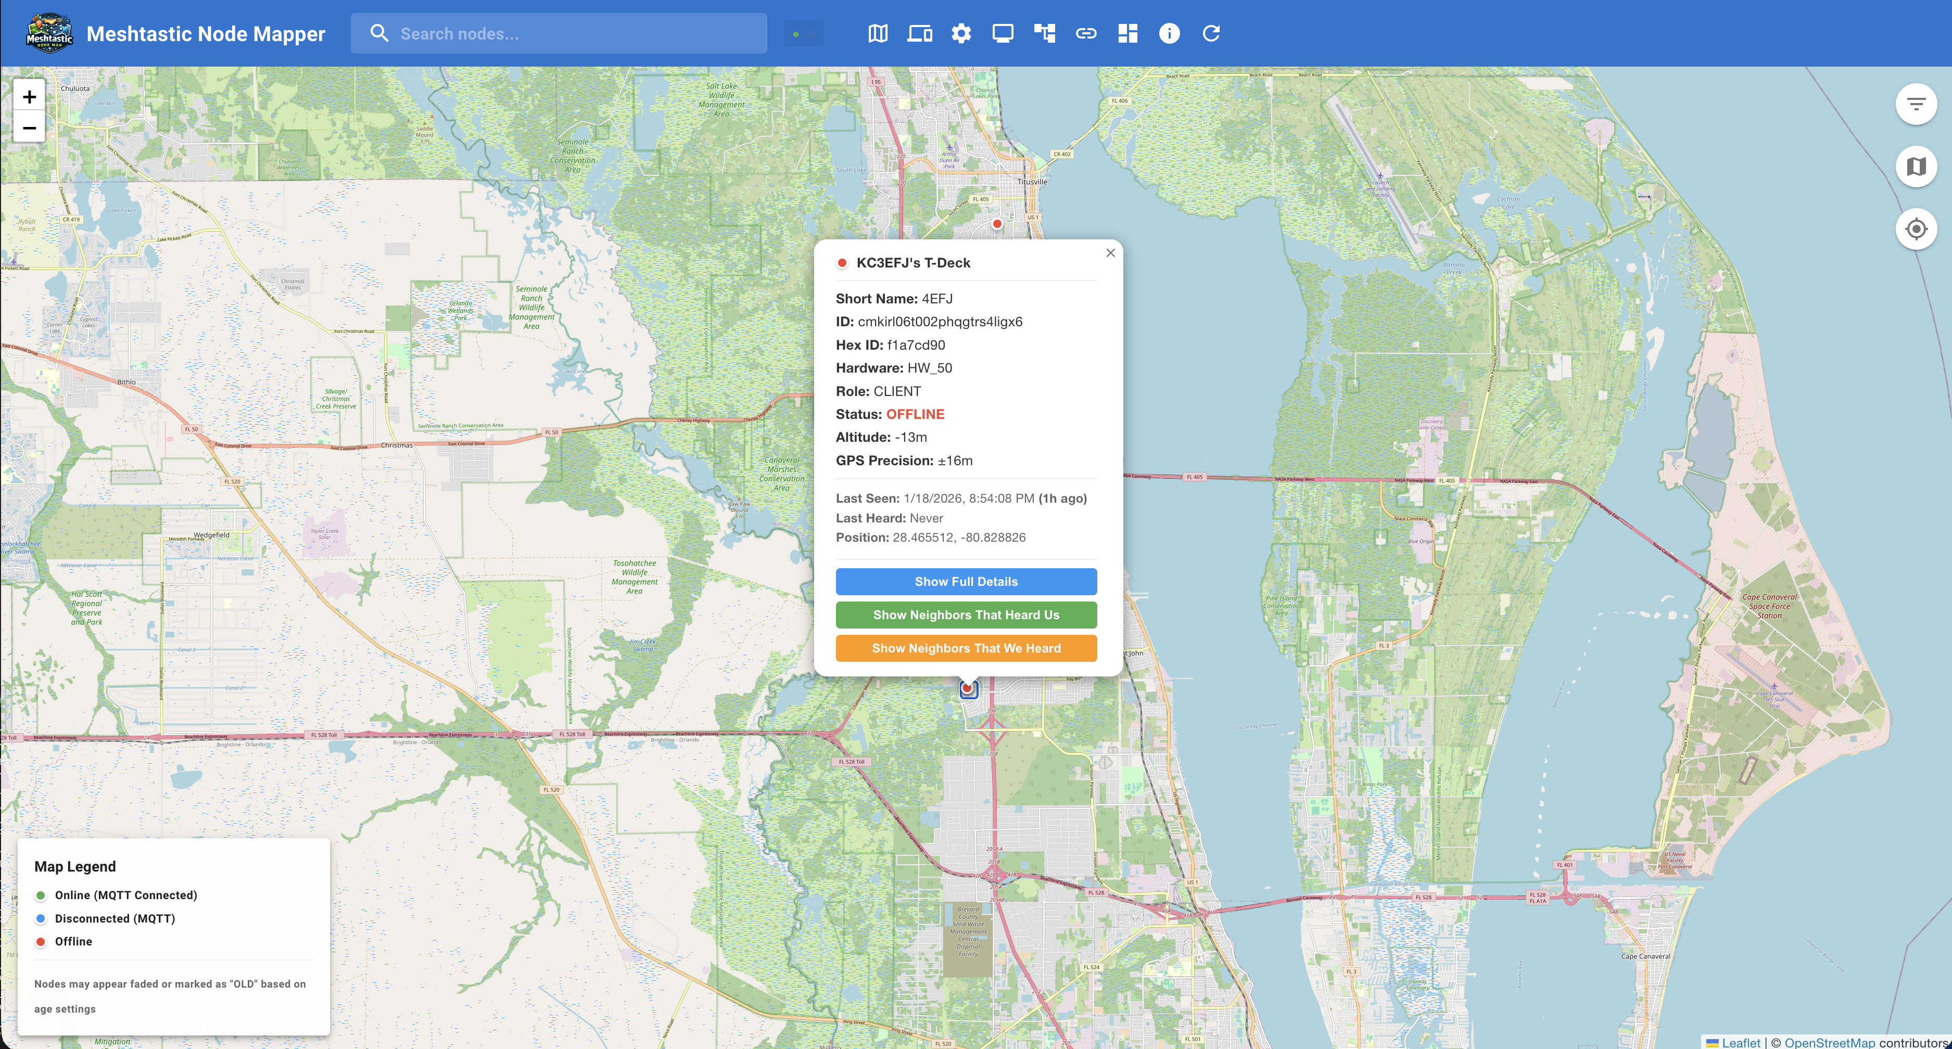The width and height of the screenshot is (1952, 1049).
Task: Open the map layers icon in the toolbar
Action: click(878, 33)
